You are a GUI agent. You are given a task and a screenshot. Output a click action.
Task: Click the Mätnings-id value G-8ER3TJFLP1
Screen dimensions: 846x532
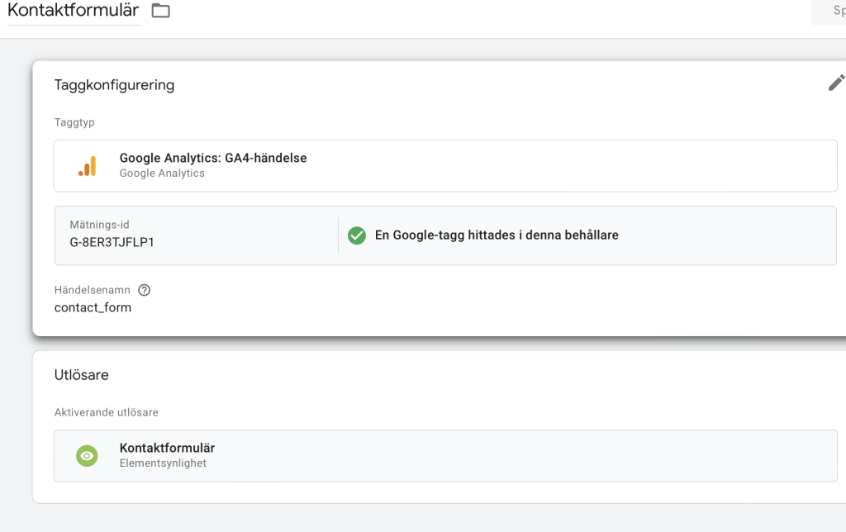[112, 242]
